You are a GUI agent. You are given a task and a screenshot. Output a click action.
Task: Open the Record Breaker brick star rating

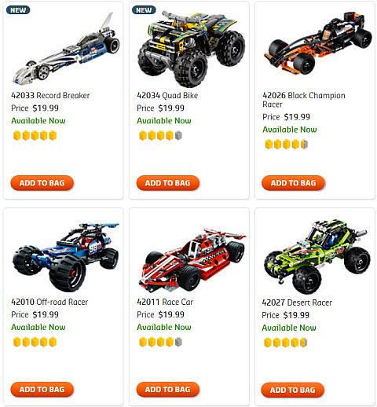pos(35,135)
